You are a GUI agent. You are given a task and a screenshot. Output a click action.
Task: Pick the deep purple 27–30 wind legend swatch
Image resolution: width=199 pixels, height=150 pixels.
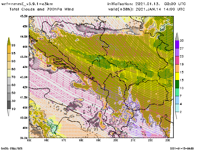(x=177, y=44)
